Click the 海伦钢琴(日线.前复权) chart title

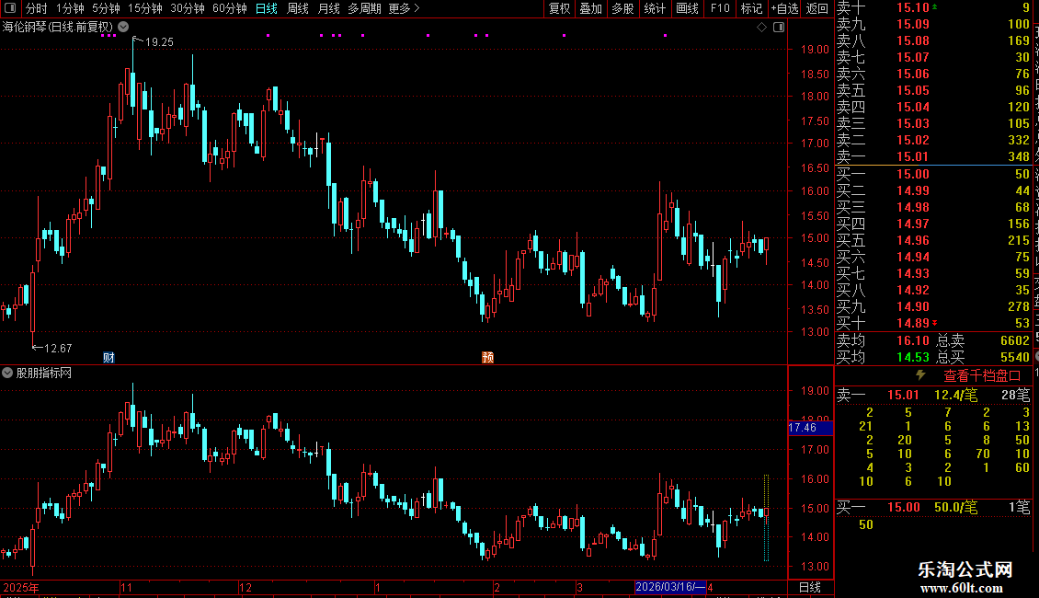tap(58, 27)
